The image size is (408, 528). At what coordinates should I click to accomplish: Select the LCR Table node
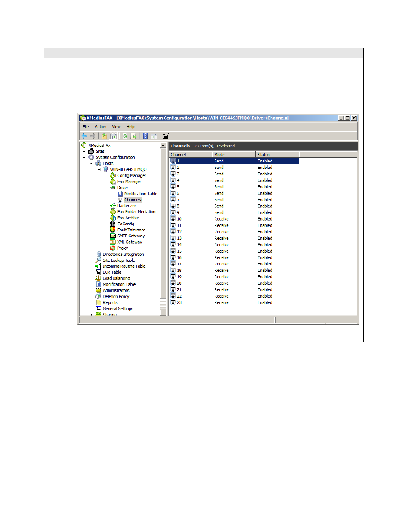tap(112, 272)
